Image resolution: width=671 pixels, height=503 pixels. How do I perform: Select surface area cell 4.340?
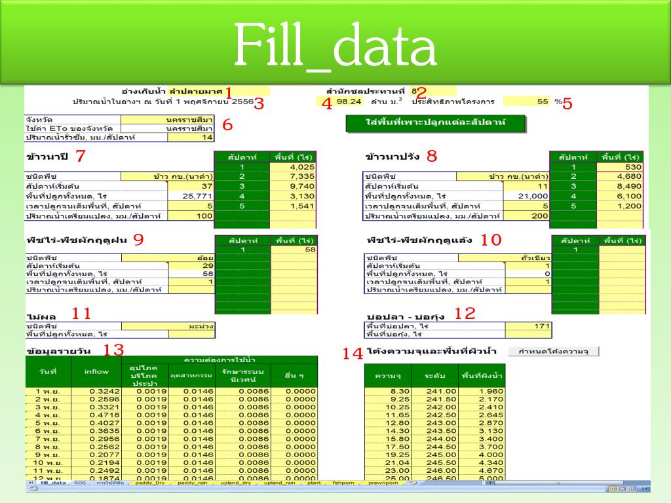482,462
